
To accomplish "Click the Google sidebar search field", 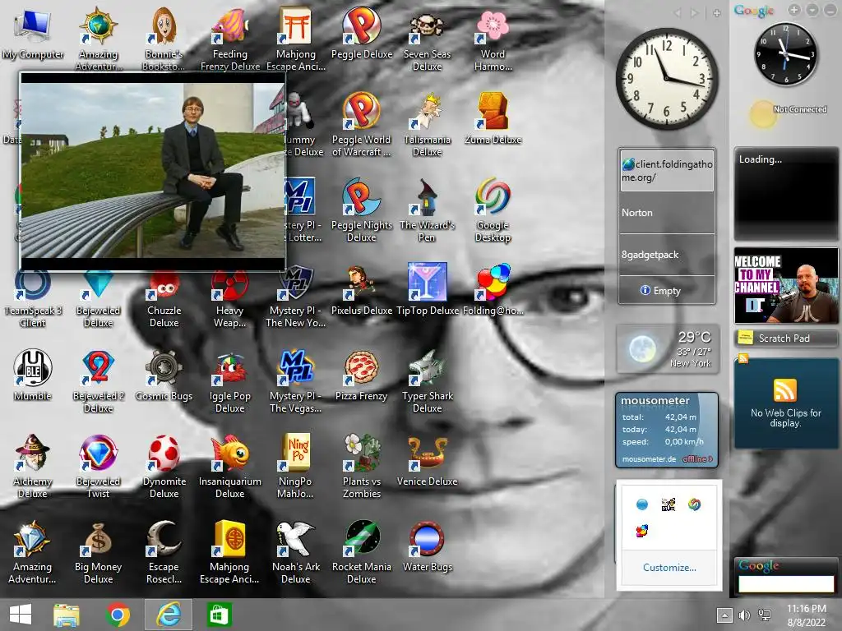I will [x=785, y=584].
